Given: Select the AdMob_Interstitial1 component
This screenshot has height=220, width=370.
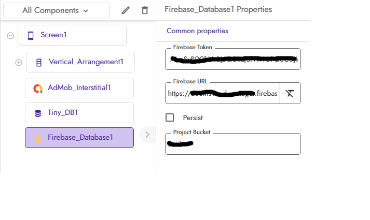Looking at the screenshot, I should click(79, 88).
